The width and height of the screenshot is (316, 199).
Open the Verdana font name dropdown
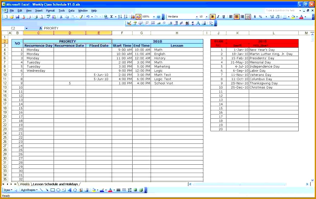click(x=197, y=17)
